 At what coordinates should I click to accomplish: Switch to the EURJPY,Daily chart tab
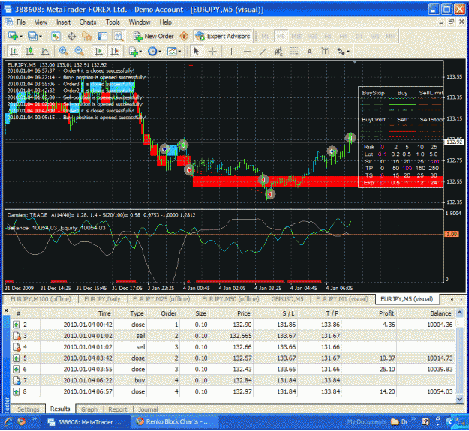tap(102, 299)
